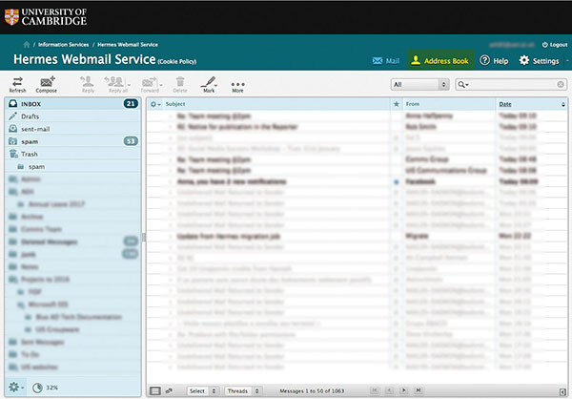Image resolution: width=572 pixels, height=399 pixels.
Task: Click the flagged star column header
Action: [x=397, y=104]
